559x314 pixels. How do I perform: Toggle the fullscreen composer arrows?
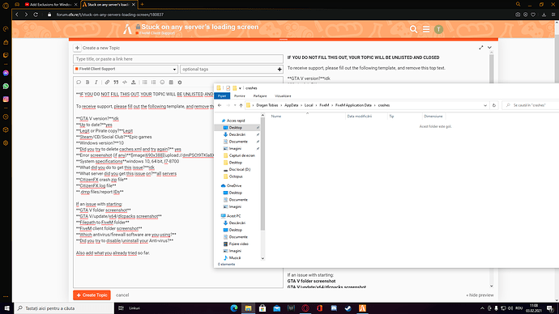point(481,48)
